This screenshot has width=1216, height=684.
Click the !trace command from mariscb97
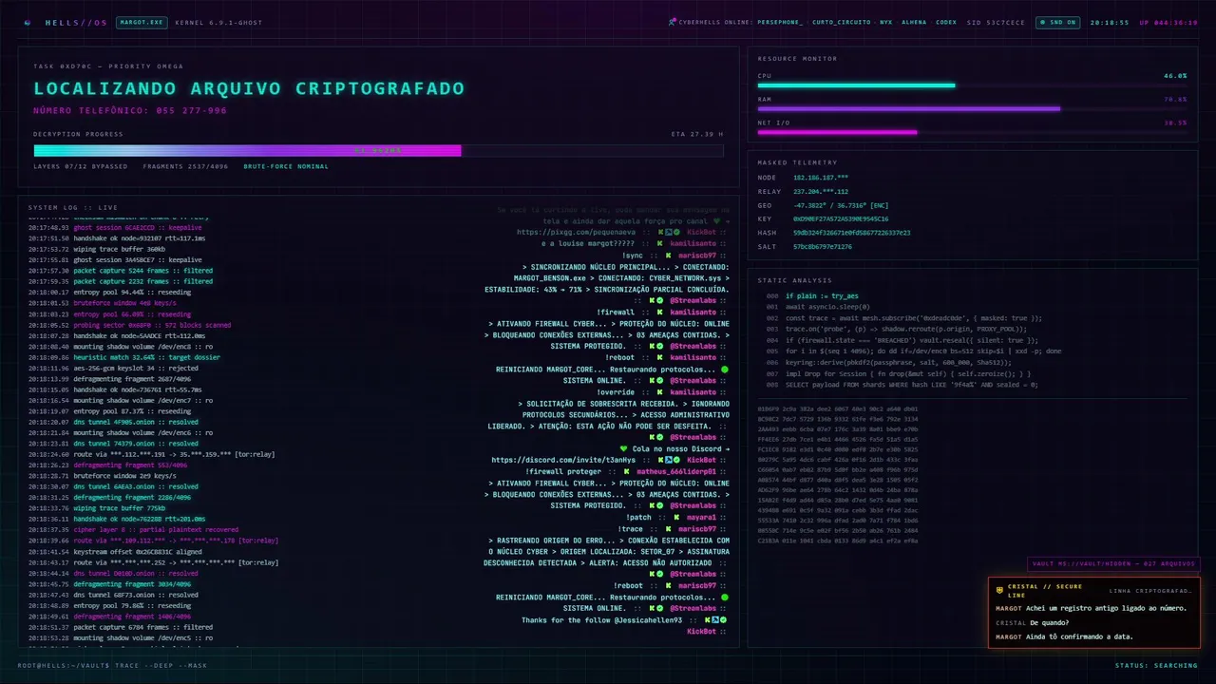(630, 528)
